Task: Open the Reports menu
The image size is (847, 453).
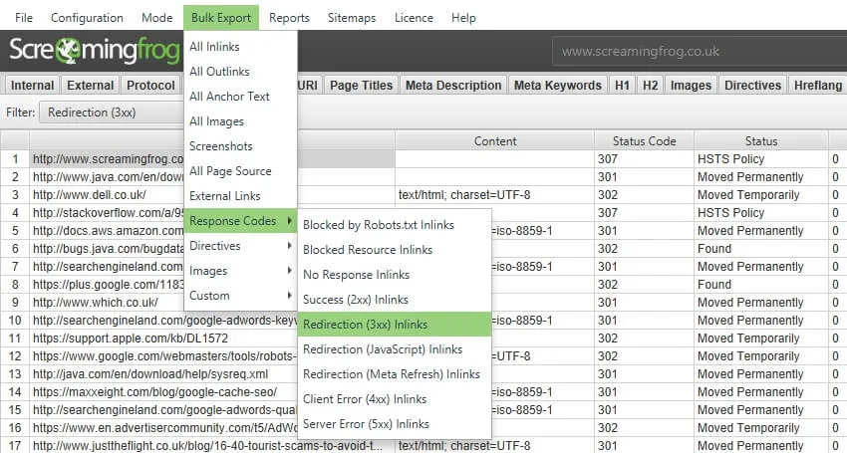Action: pyautogui.click(x=289, y=18)
